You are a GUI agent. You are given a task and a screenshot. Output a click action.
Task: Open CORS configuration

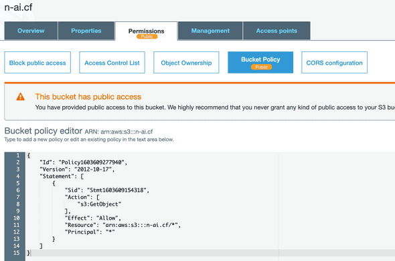pos(334,63)
